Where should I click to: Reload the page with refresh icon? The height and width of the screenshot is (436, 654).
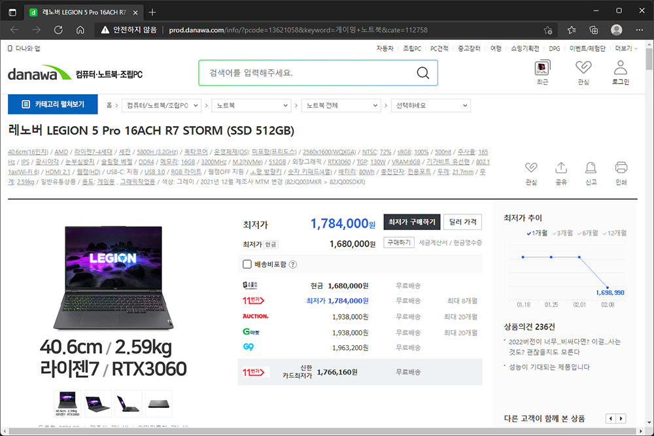click(58, 29)
